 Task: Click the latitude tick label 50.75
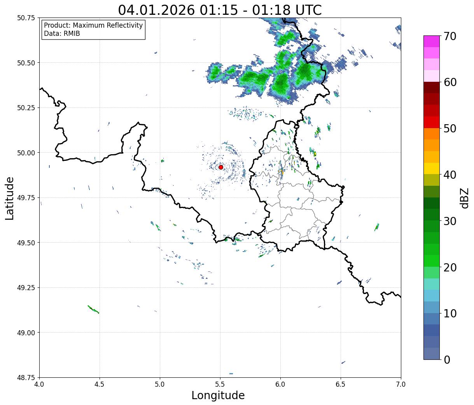(26, 18)
